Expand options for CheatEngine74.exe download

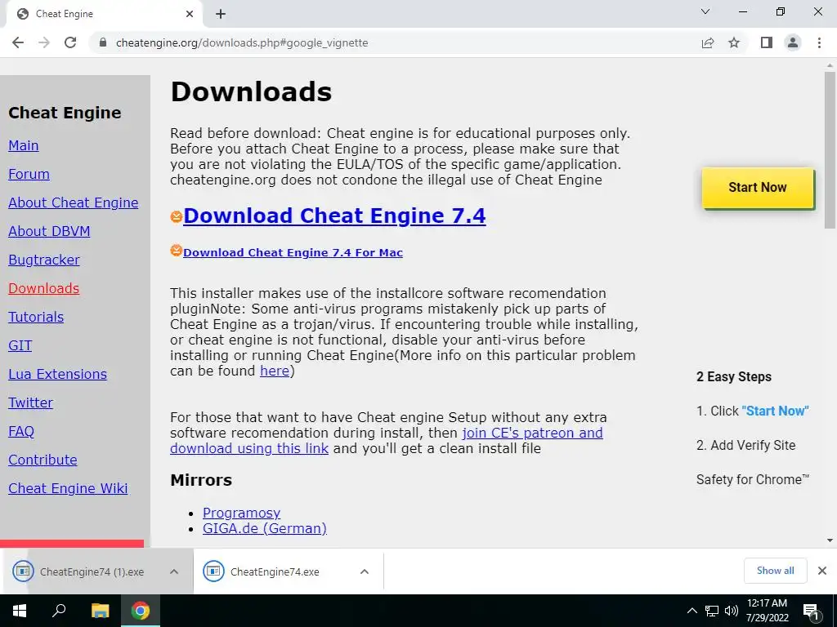click(364, 571)
